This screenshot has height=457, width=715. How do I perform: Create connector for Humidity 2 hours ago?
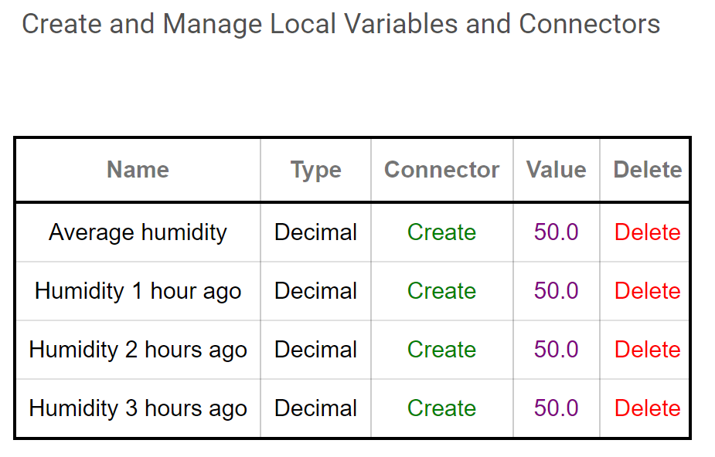(441, 350)
